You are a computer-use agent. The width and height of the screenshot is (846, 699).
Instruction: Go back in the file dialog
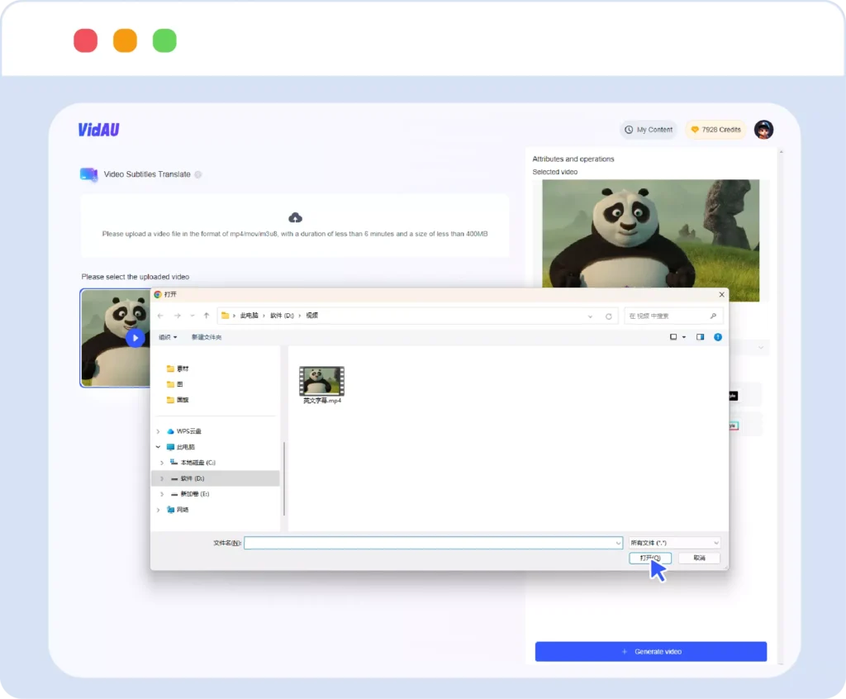(160, 316)
